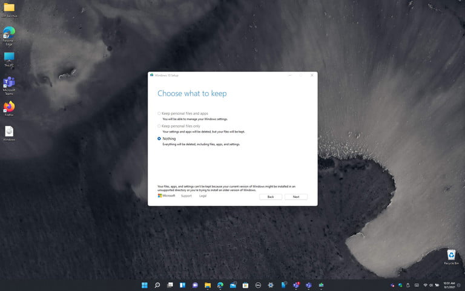Open Personal Edge desktop shortcut
The height and width of the screenshot is (291, 465).
tap(9, 36)
